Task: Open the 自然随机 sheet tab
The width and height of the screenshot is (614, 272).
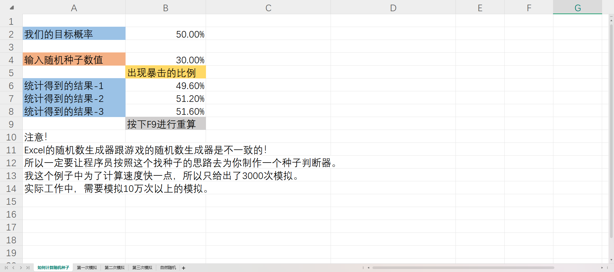Action: [168, 268]
